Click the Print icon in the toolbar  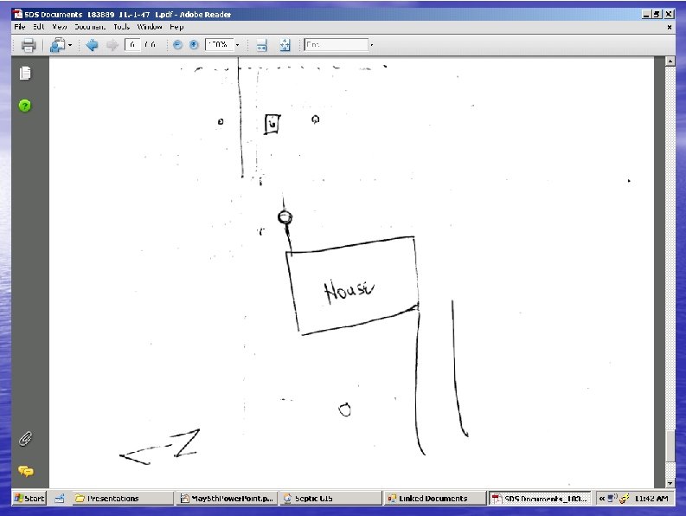29,45
